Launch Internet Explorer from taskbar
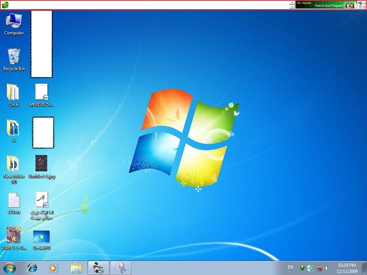 [x=32, y=268]
